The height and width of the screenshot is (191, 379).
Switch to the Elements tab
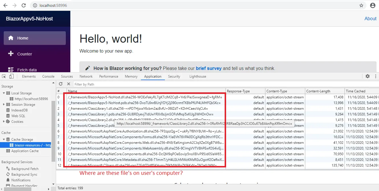(29, 76)
